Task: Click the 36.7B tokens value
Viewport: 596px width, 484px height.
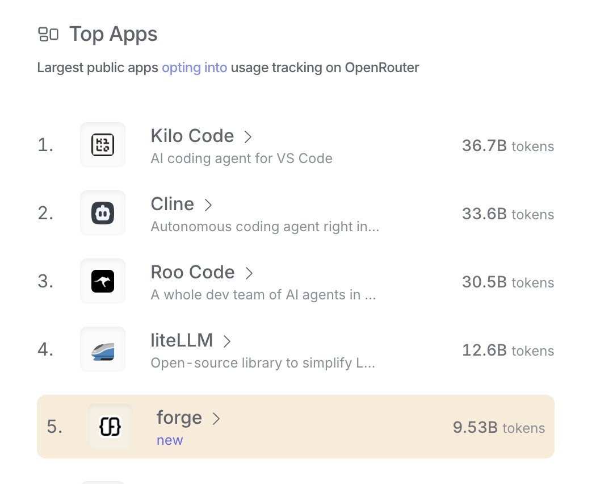Action: click(508, 146)
